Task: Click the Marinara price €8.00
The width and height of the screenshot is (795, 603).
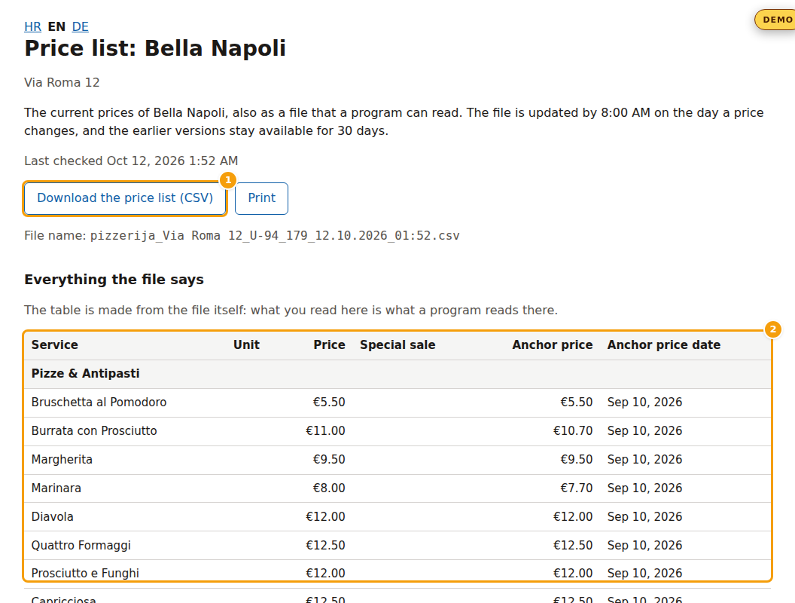Action: 329,488
